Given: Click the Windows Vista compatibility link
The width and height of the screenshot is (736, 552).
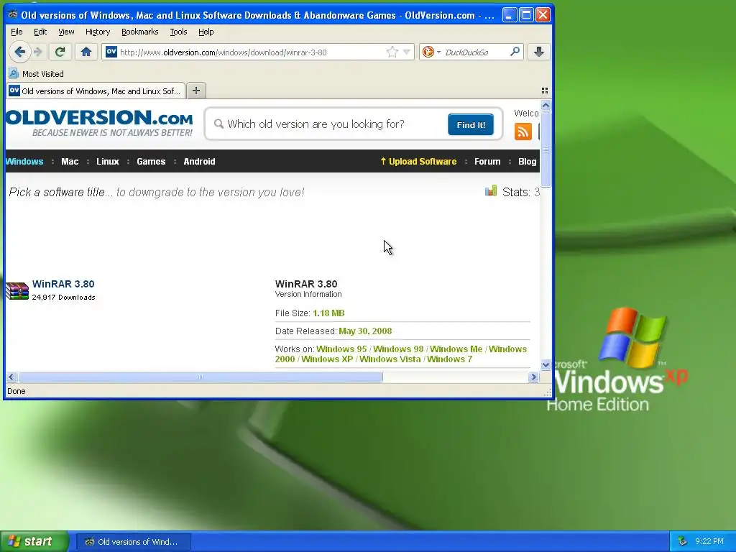Looking at the screenshot, I should 390,359.
